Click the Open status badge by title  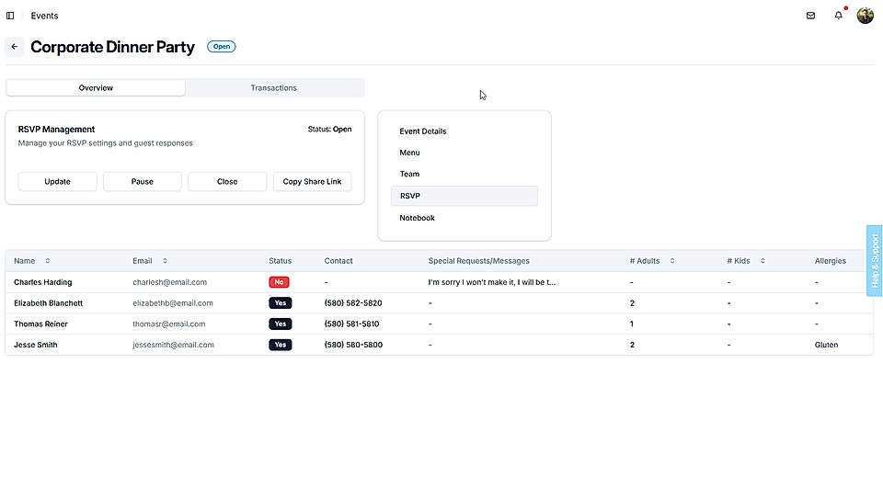click(222, 47)
